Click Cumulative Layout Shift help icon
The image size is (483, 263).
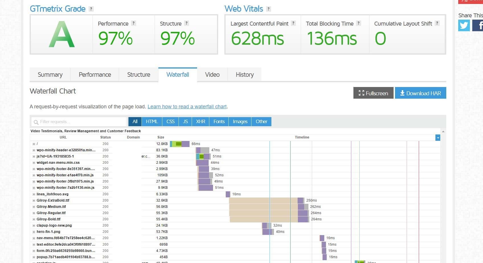coord(437,23)
